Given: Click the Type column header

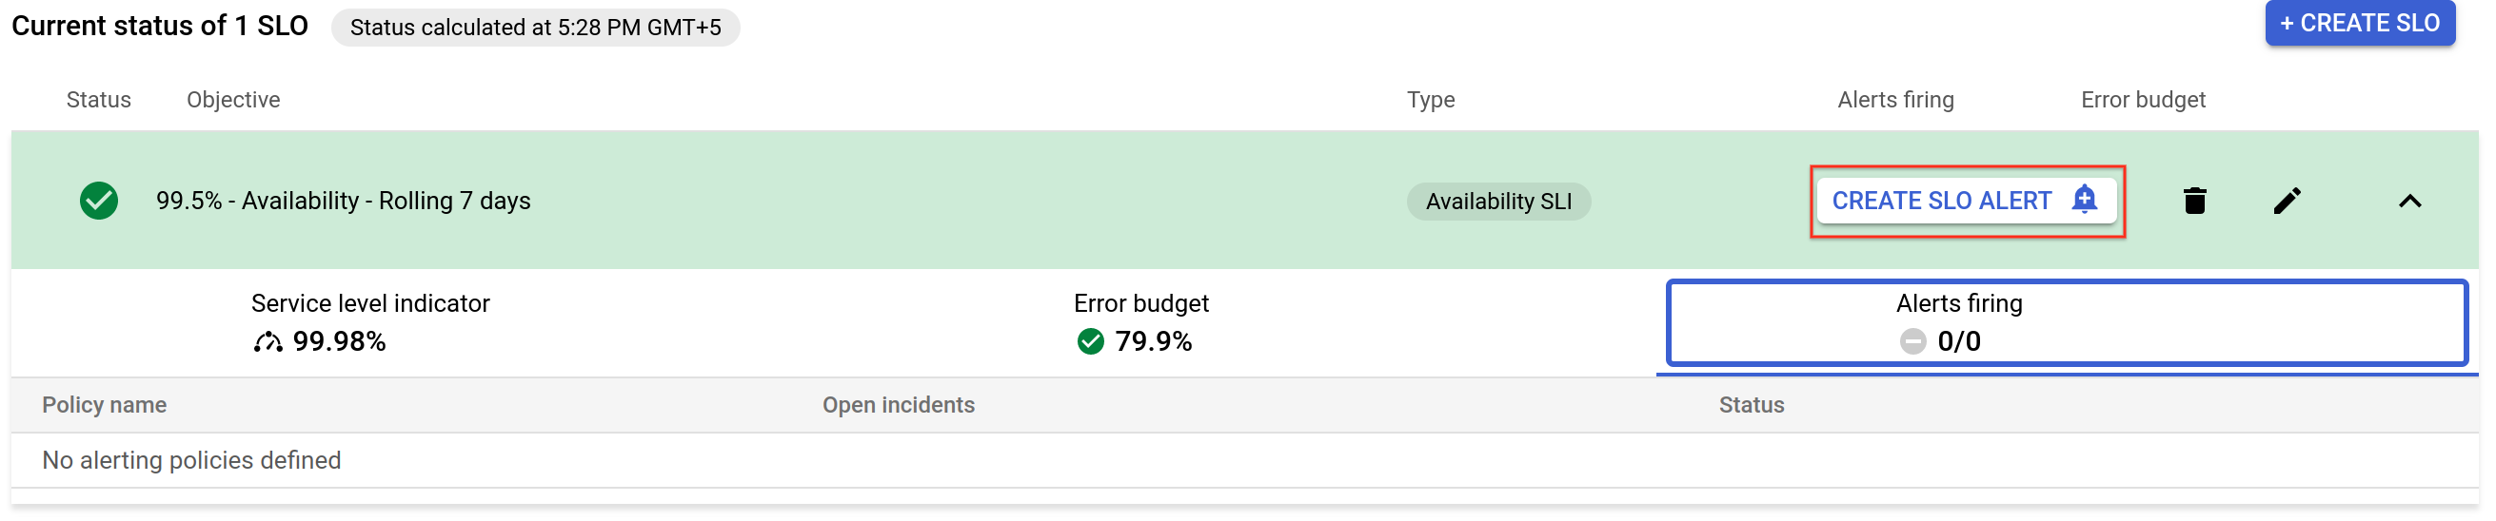Looking at the screenshot, I should click(1430, 100).
